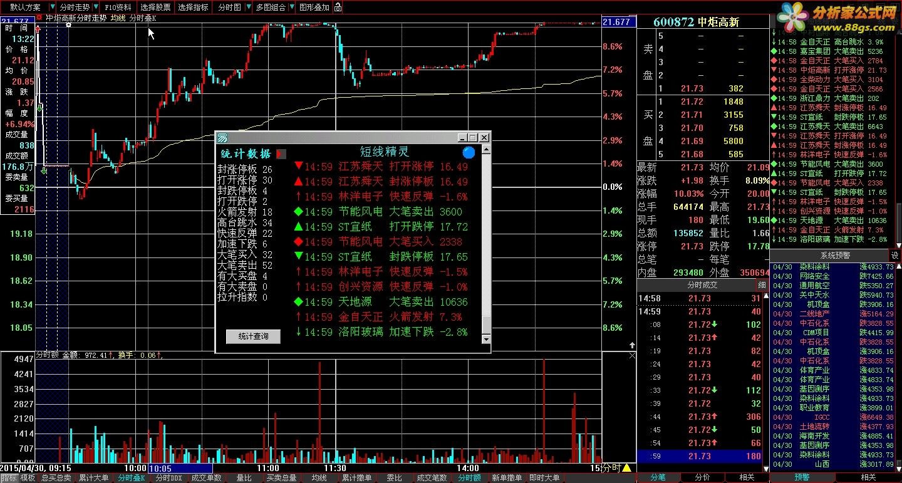Select 相关 tab beside 分价
This screenshot has height=483, width=902.
[x=747, y=477]
